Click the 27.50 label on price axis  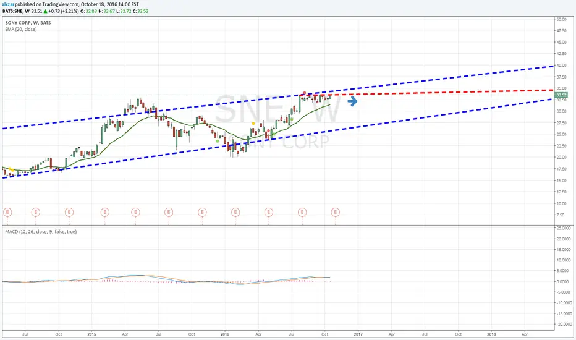[x=561, y=123]
